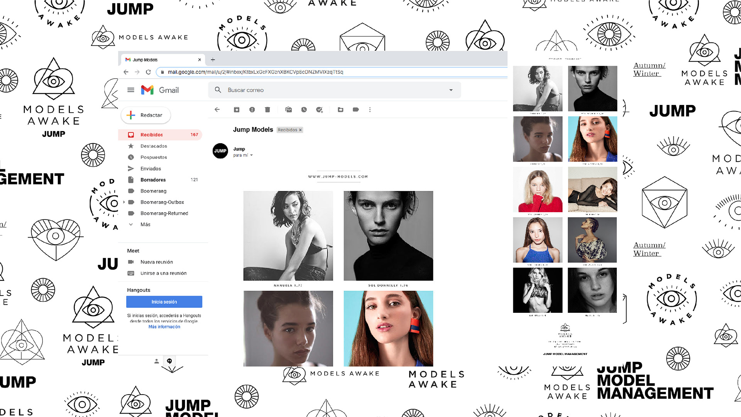Add email to Tasks
This screenshot has height=417, width=741.
(319, 110)
